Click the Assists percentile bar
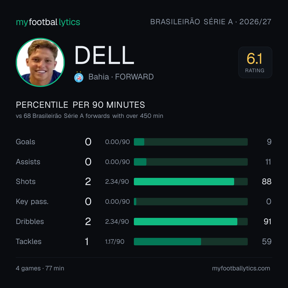 (191, 162)
